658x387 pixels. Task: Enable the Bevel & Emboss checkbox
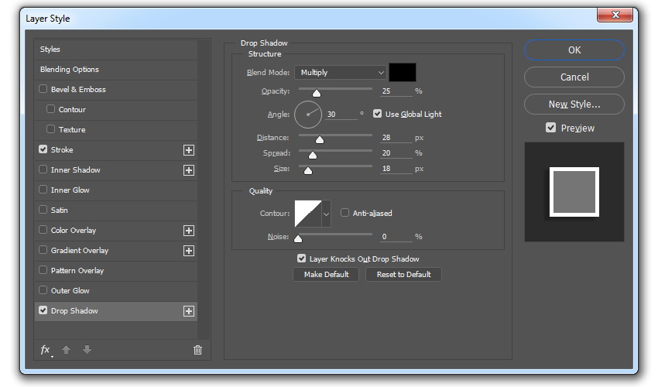[43, 89]
